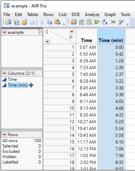Click Hidden in the Rows panel
The height and width of the screenshot is (171, 135).
click(9, 157)
